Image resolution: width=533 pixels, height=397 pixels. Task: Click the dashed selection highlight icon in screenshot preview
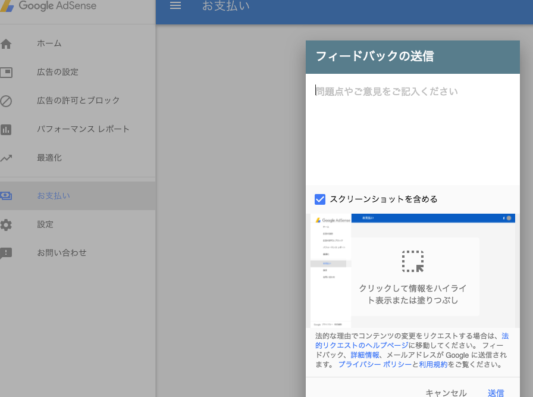coord(413,261)
